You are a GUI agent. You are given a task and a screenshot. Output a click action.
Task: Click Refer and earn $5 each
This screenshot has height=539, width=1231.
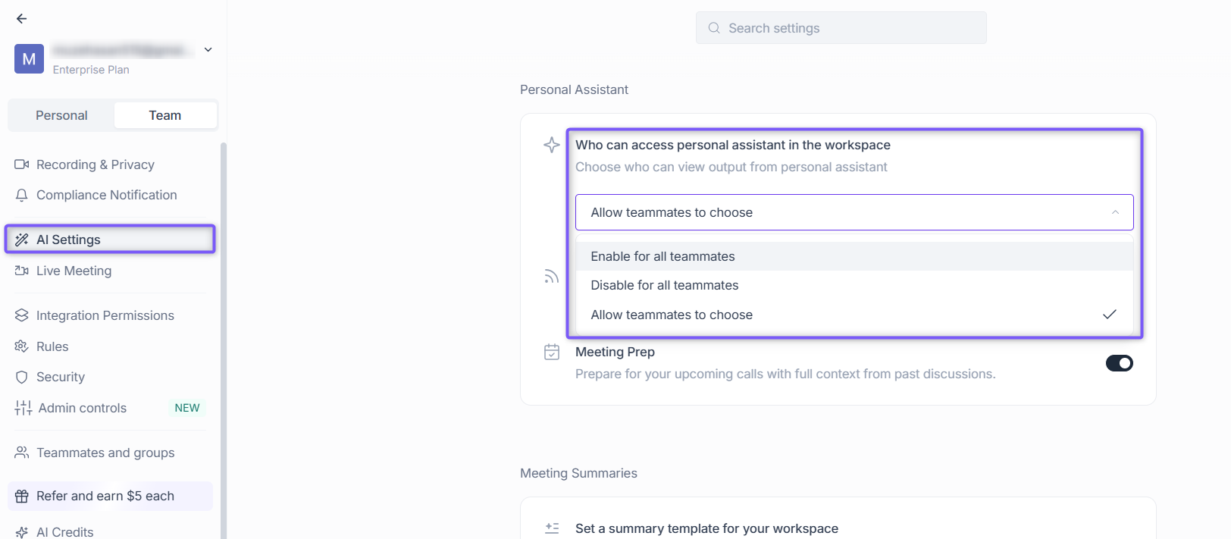111,496
